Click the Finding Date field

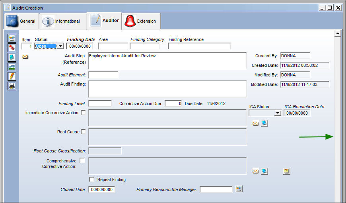point(80,46)
